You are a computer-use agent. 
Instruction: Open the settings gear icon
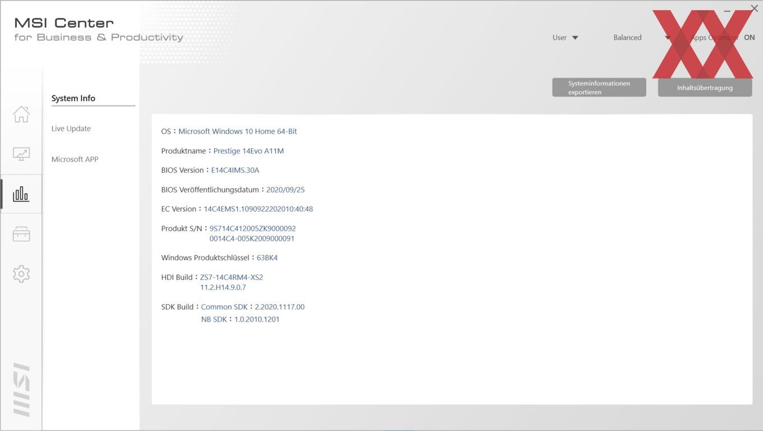point(21,274)
